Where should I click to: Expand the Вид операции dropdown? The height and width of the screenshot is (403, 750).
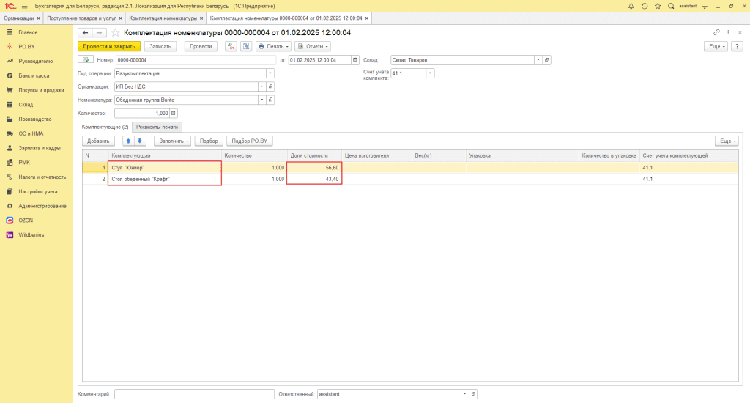270,73
